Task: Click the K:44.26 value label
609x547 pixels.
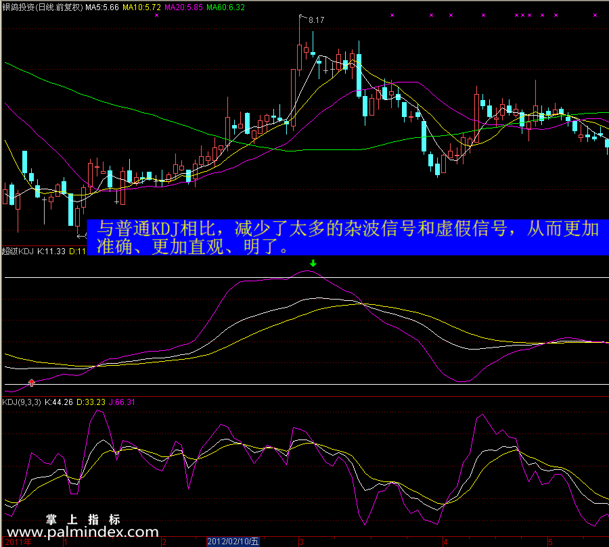Action: 59,402
